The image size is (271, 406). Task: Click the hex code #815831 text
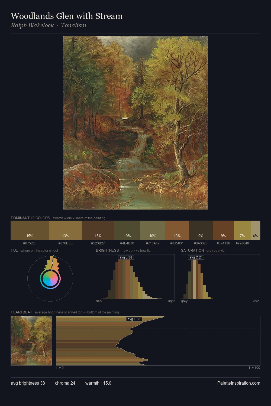tap(177, 243)
